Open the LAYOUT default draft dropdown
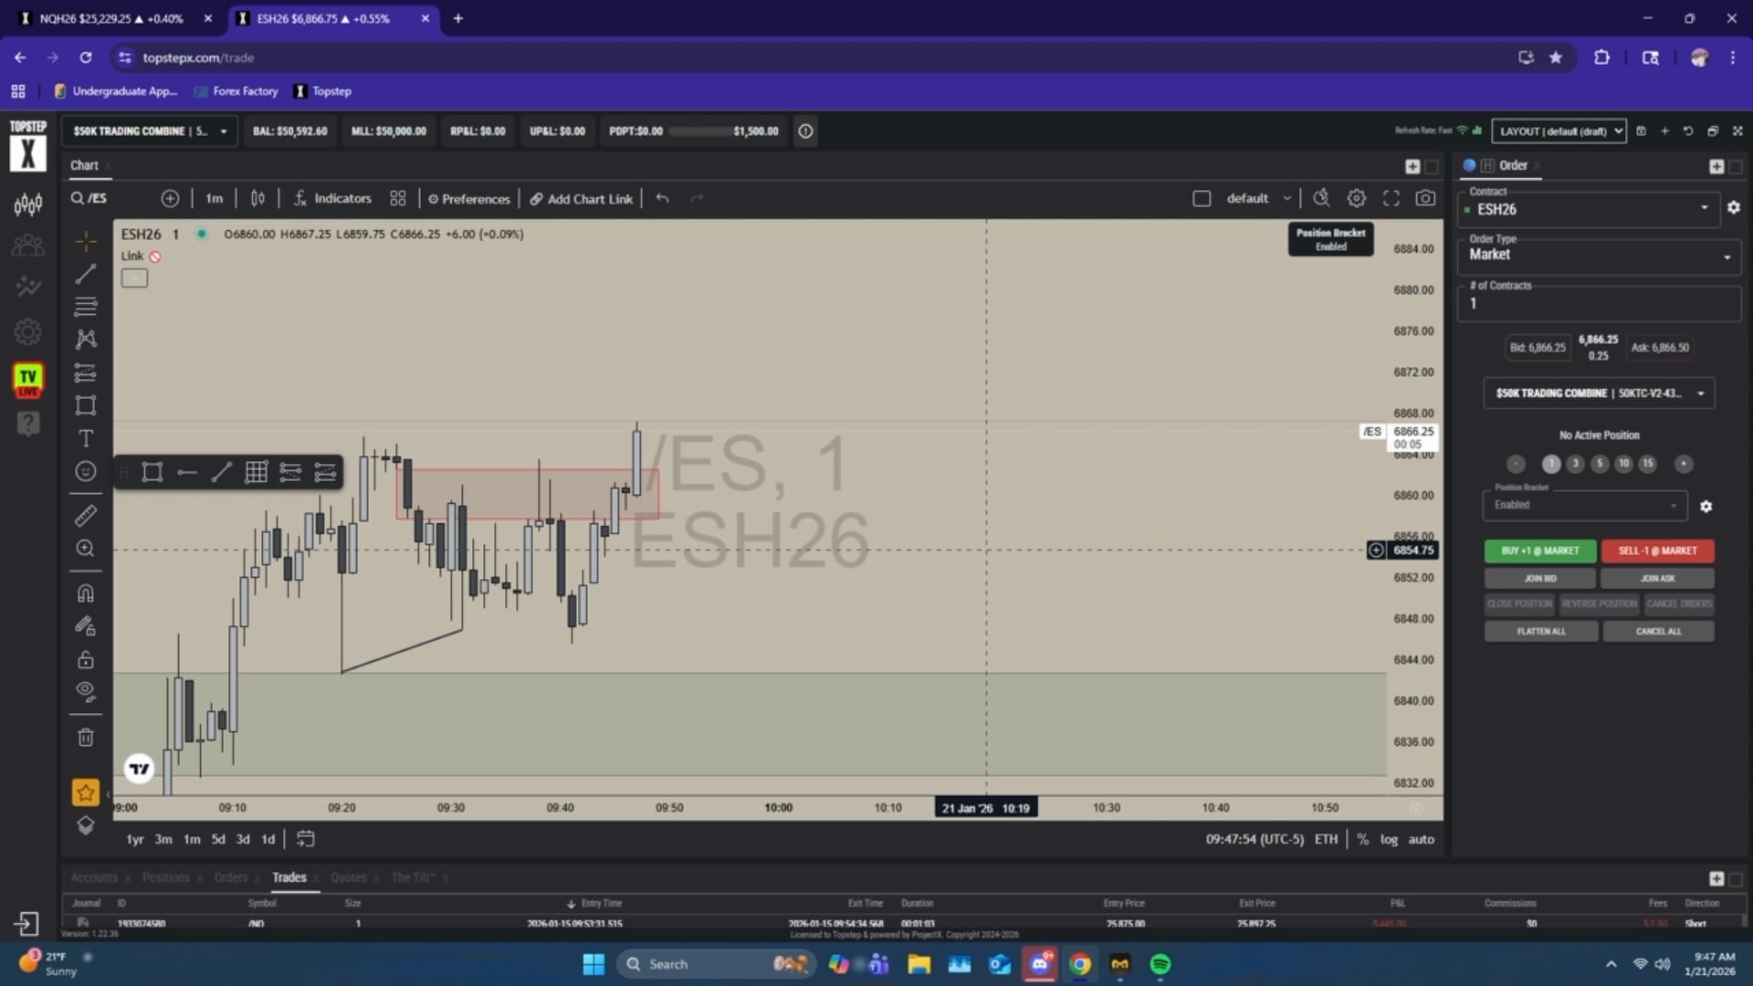The image size is (1753, 986). (1559, 131)
